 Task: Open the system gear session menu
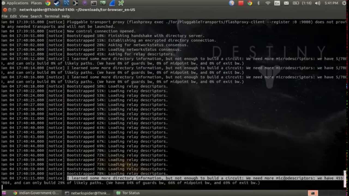point(344,3)
